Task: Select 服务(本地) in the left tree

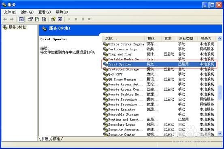Action: point(17,27)
